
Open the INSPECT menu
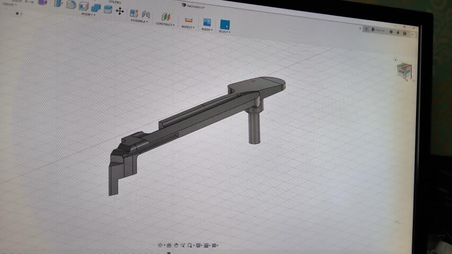point(188,27)
